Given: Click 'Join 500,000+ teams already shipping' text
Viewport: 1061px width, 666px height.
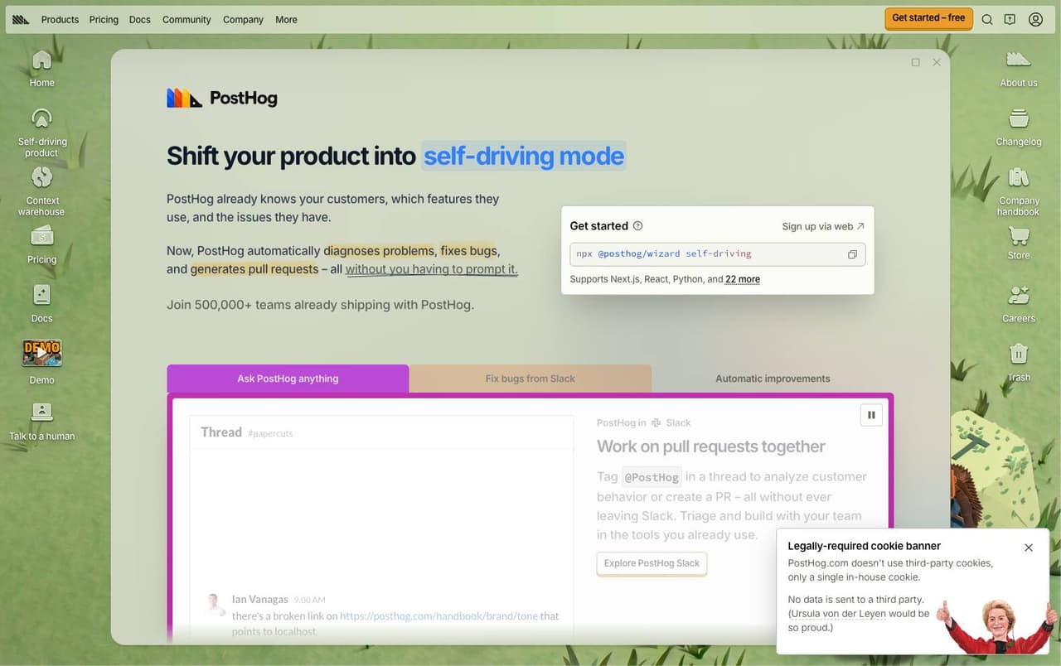Looking at the screenshot, I should tap(320, 305).
